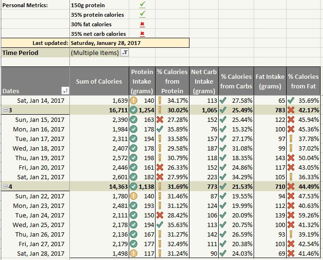The image size is (323, 260).
Task: Click green check icon beside 150g protein
Action: 142,5
